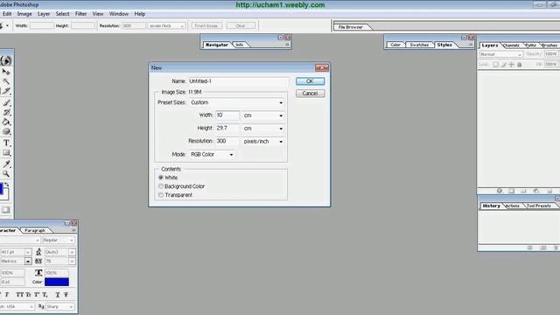The height and width of the screenshot is (315, 560).
Task: Select Background Color contents option
Action: pos(161,186)
